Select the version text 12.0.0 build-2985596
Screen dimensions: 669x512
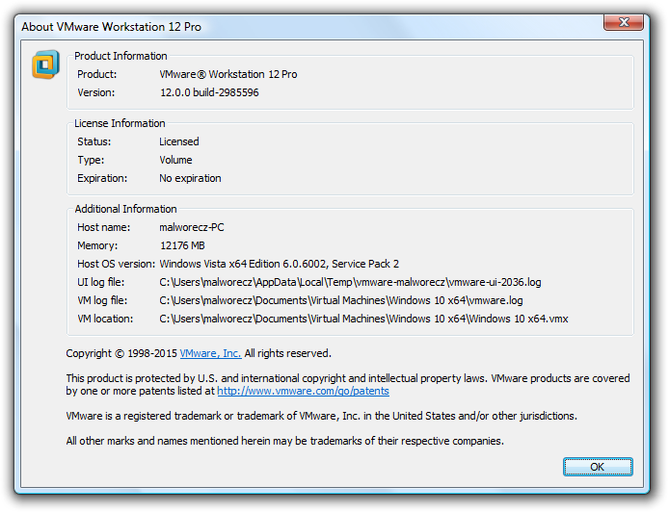pos(209,92)
